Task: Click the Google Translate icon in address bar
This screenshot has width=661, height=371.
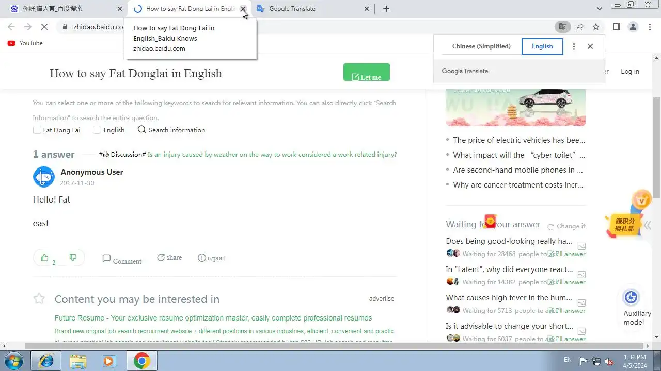Action: coord(562,27)
